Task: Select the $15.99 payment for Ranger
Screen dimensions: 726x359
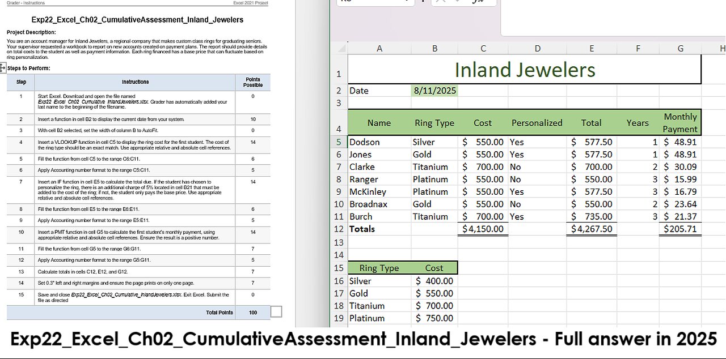Action: (x=680, y=179)
